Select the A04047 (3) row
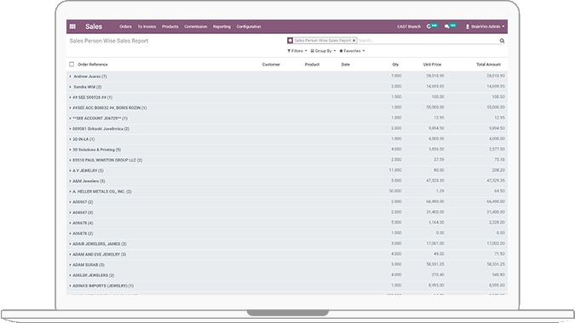 (x=287, y=212)
